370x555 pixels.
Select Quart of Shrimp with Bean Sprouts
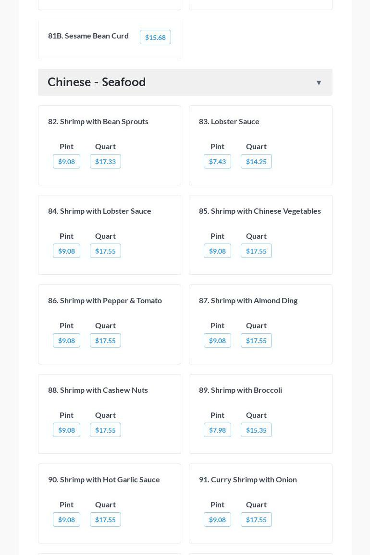(105, 162)
